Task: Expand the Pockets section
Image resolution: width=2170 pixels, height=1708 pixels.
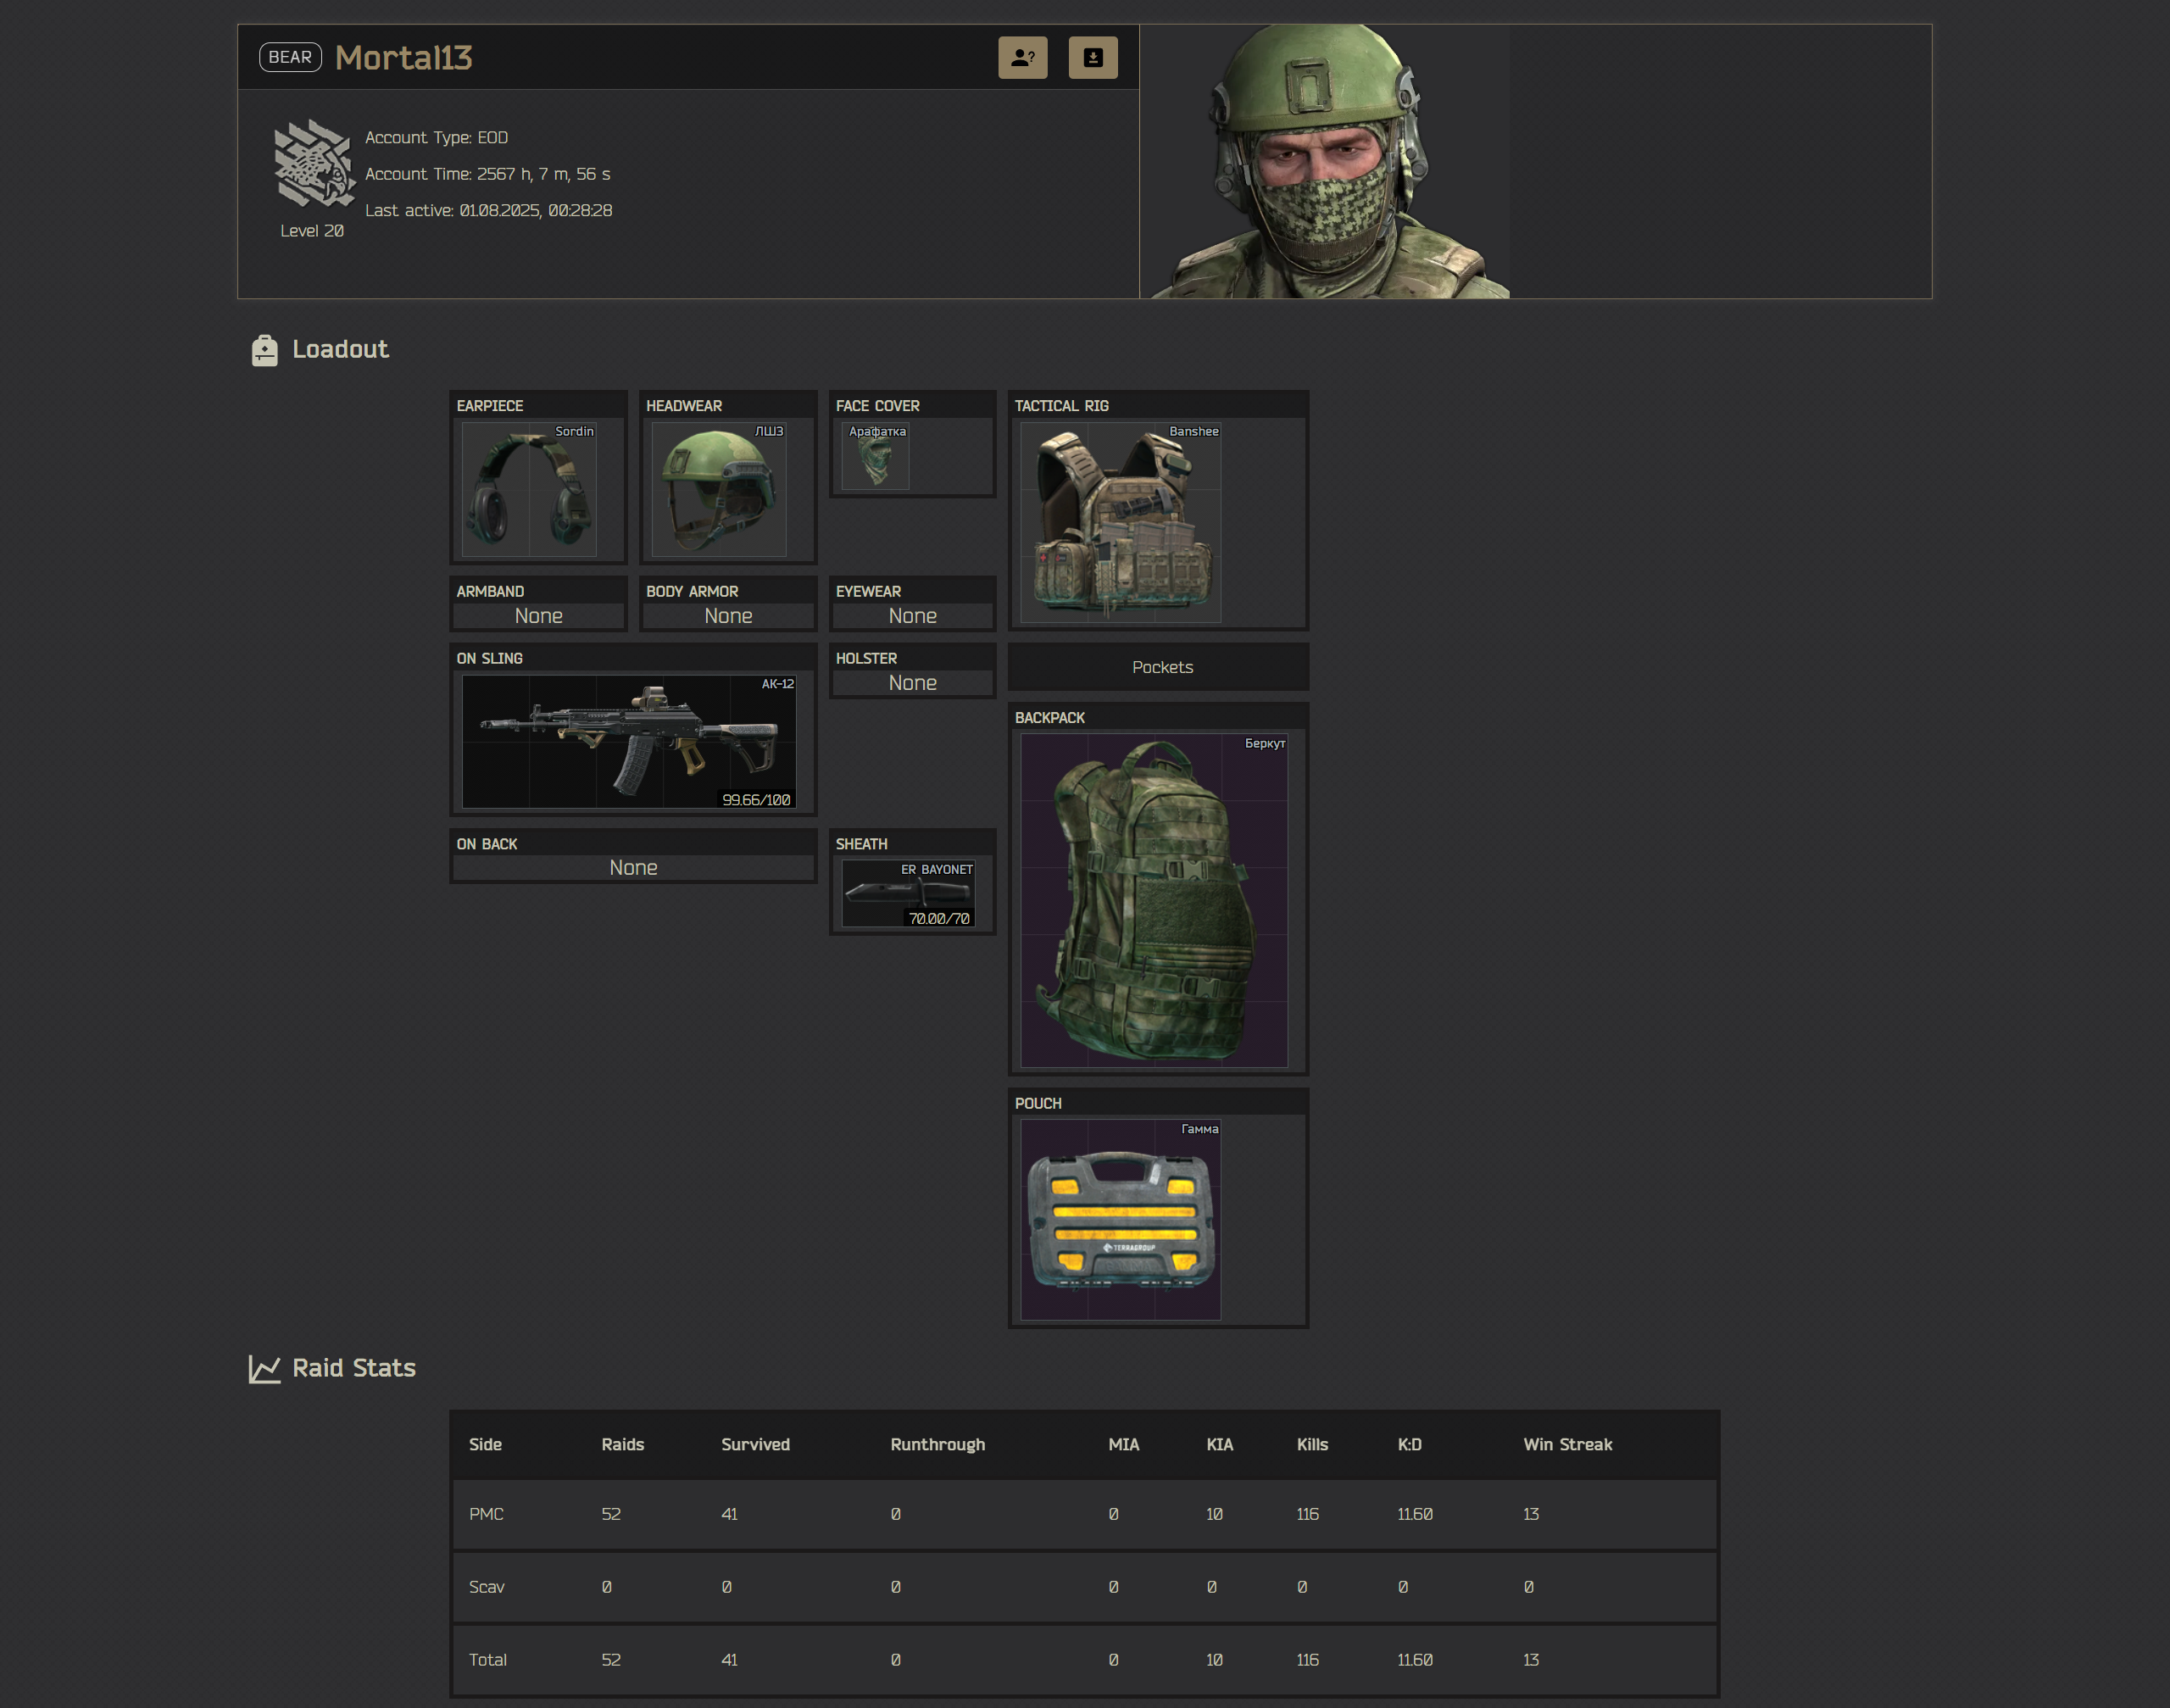Action: coord(1161,667)
